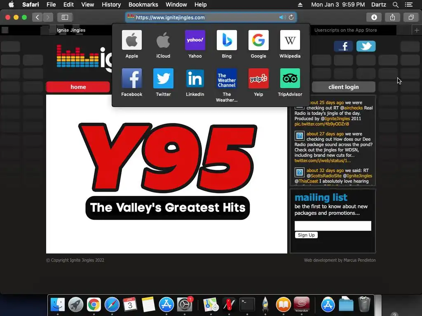Viewport: 422px width, 316px height.
Task: Open the Safari menu
Action: click(30, 5)
